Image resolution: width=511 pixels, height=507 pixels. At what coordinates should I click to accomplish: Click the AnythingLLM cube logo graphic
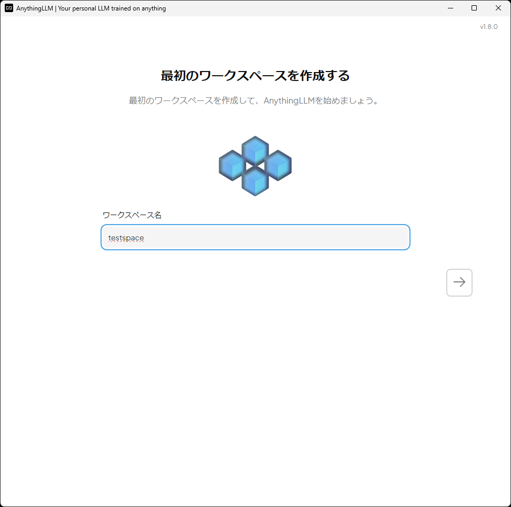point(255,165)
